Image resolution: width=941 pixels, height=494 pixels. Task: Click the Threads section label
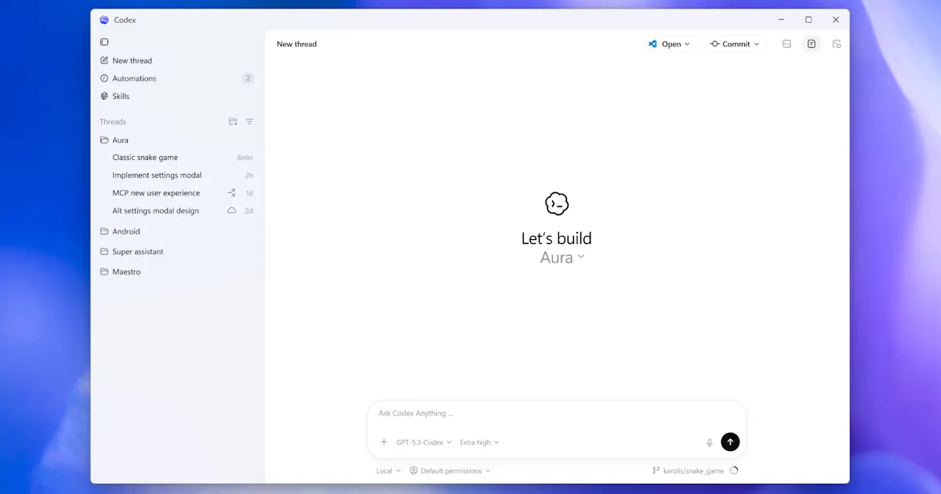(x=113, y=122)
